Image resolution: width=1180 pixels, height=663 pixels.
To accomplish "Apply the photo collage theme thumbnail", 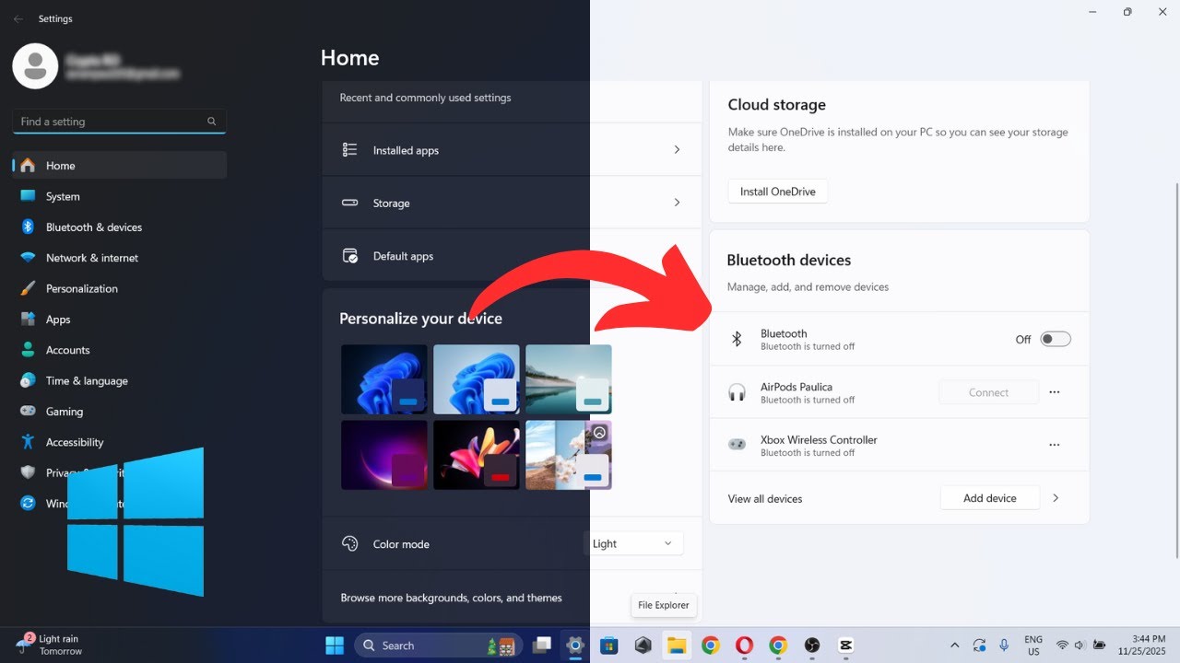I will [569, 455].
